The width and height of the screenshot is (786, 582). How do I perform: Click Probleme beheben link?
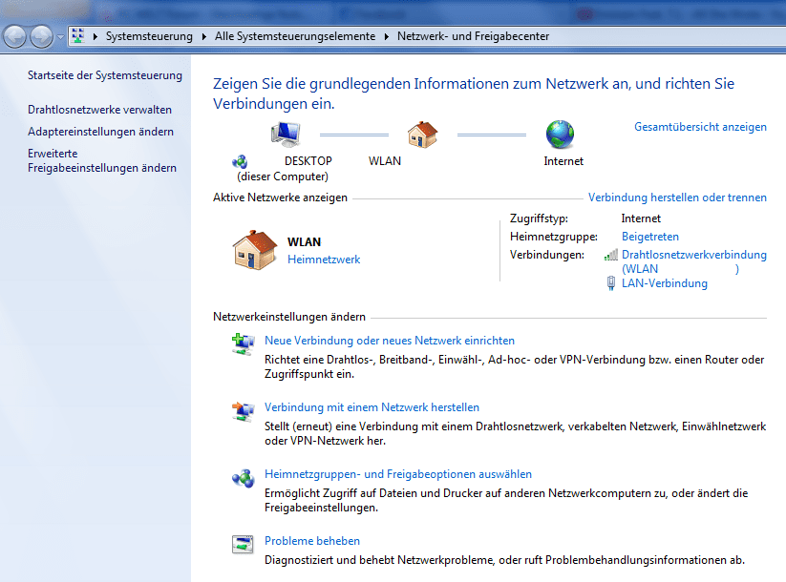point(312,541)
